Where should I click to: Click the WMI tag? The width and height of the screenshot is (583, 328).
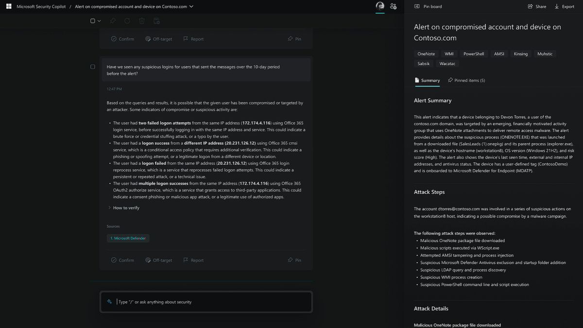449,54
